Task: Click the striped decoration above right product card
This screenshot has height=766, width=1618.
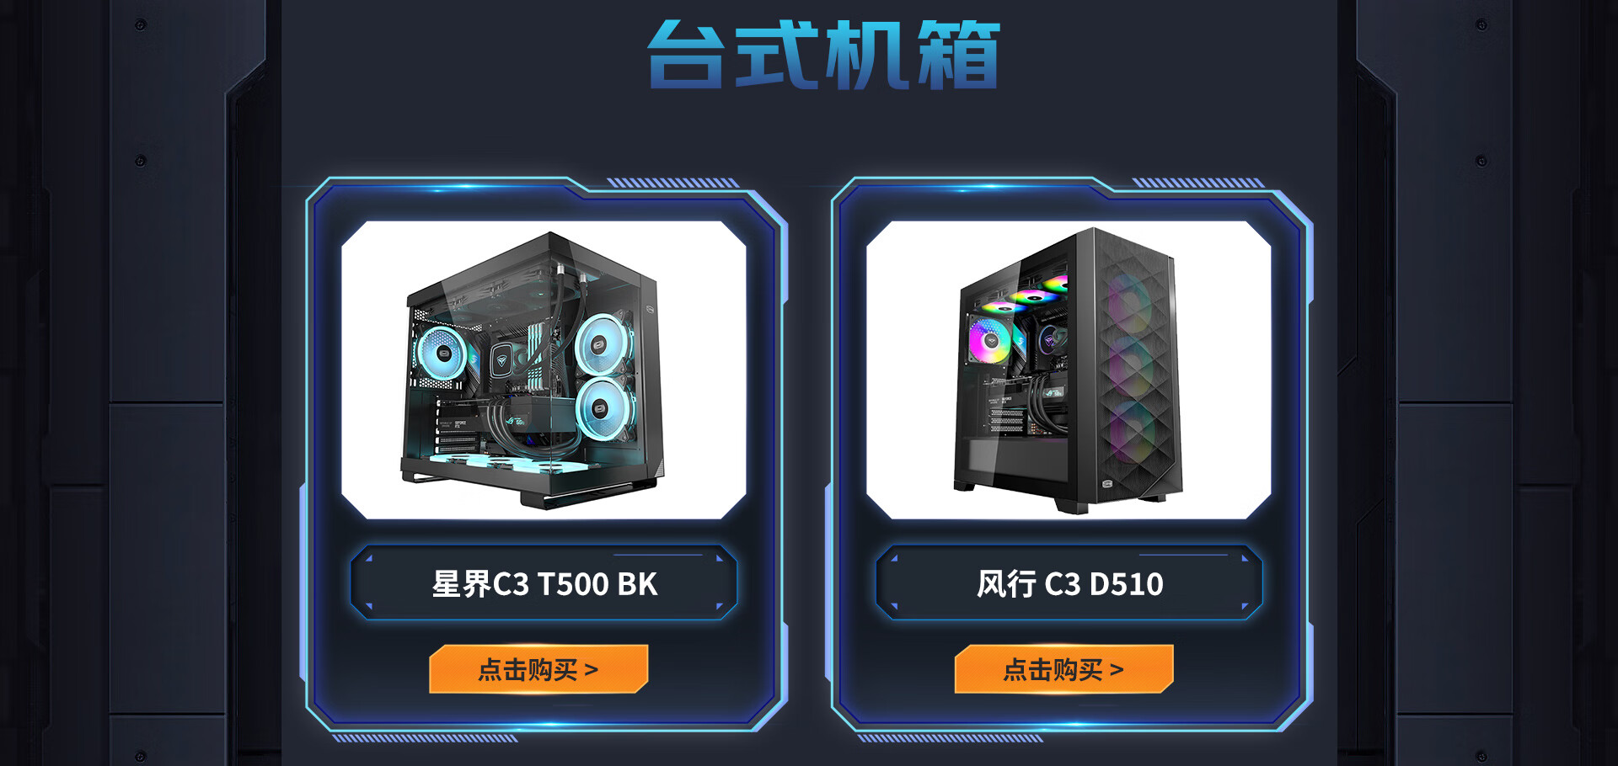Action: tap(1197, 183)
